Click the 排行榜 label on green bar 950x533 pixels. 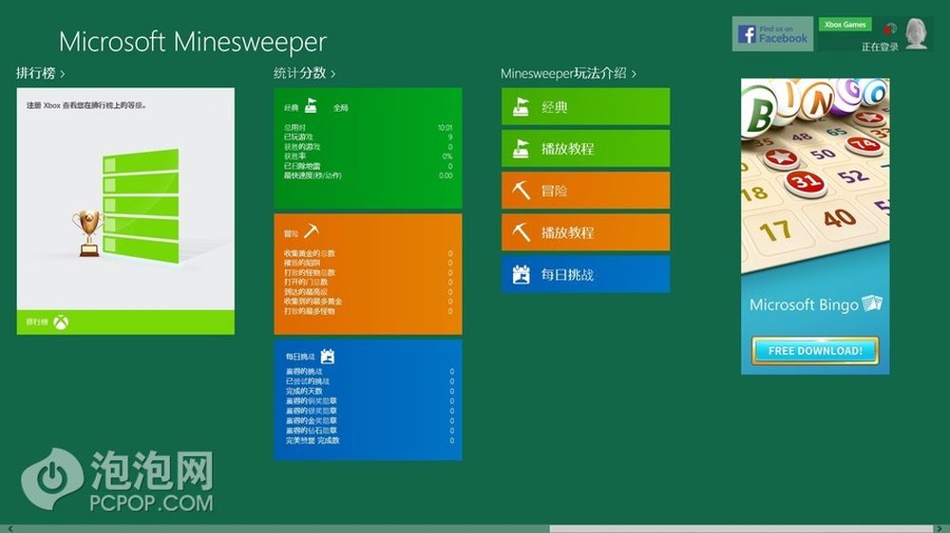pyautogui.click(x=37, y=322)
